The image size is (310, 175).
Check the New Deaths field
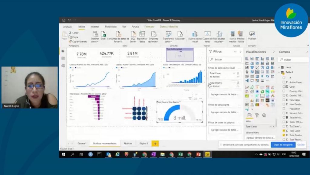(x=284, y=104)
